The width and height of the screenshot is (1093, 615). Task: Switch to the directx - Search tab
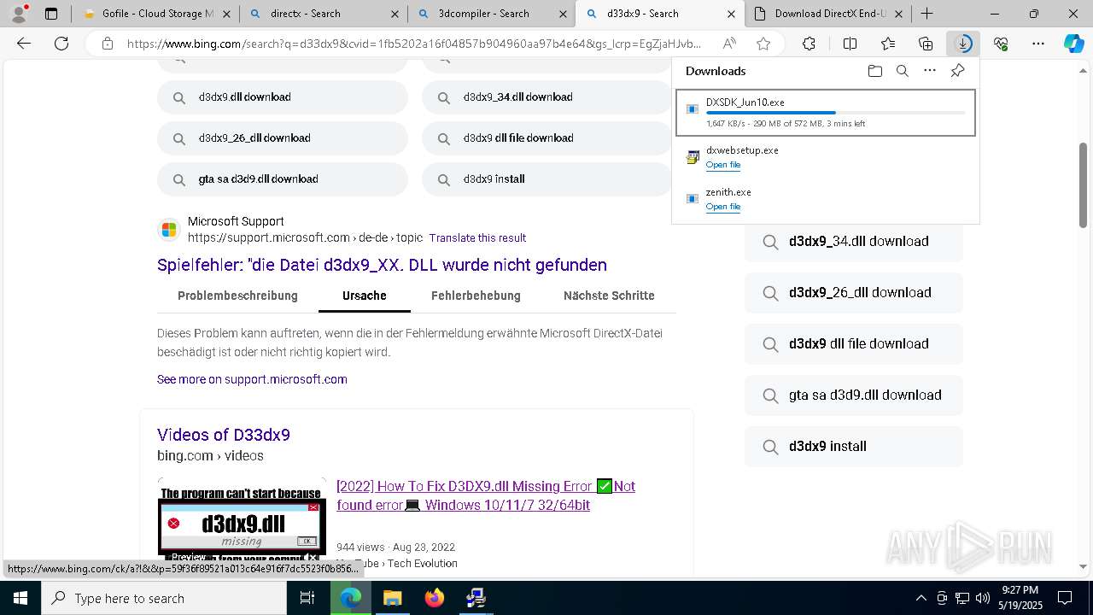coord(323,14)
